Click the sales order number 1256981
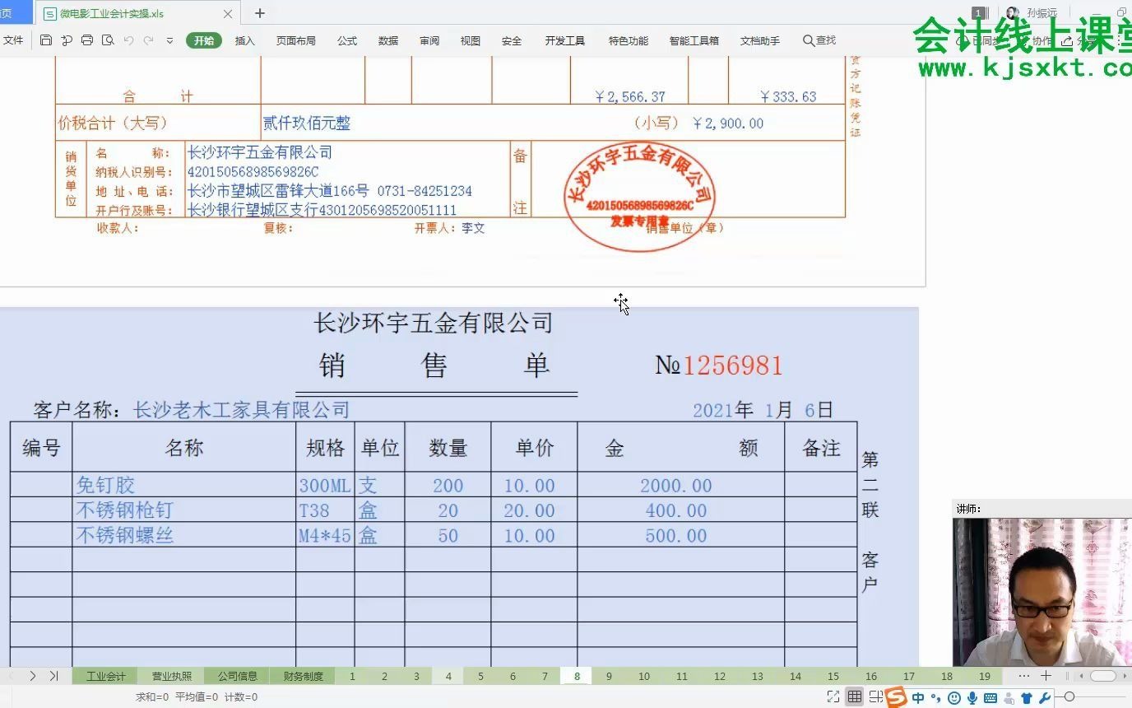1132x708 pixels. coord(733,366)
